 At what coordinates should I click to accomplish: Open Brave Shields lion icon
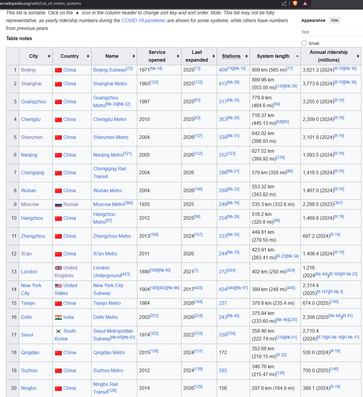click(x=295, y=3)
